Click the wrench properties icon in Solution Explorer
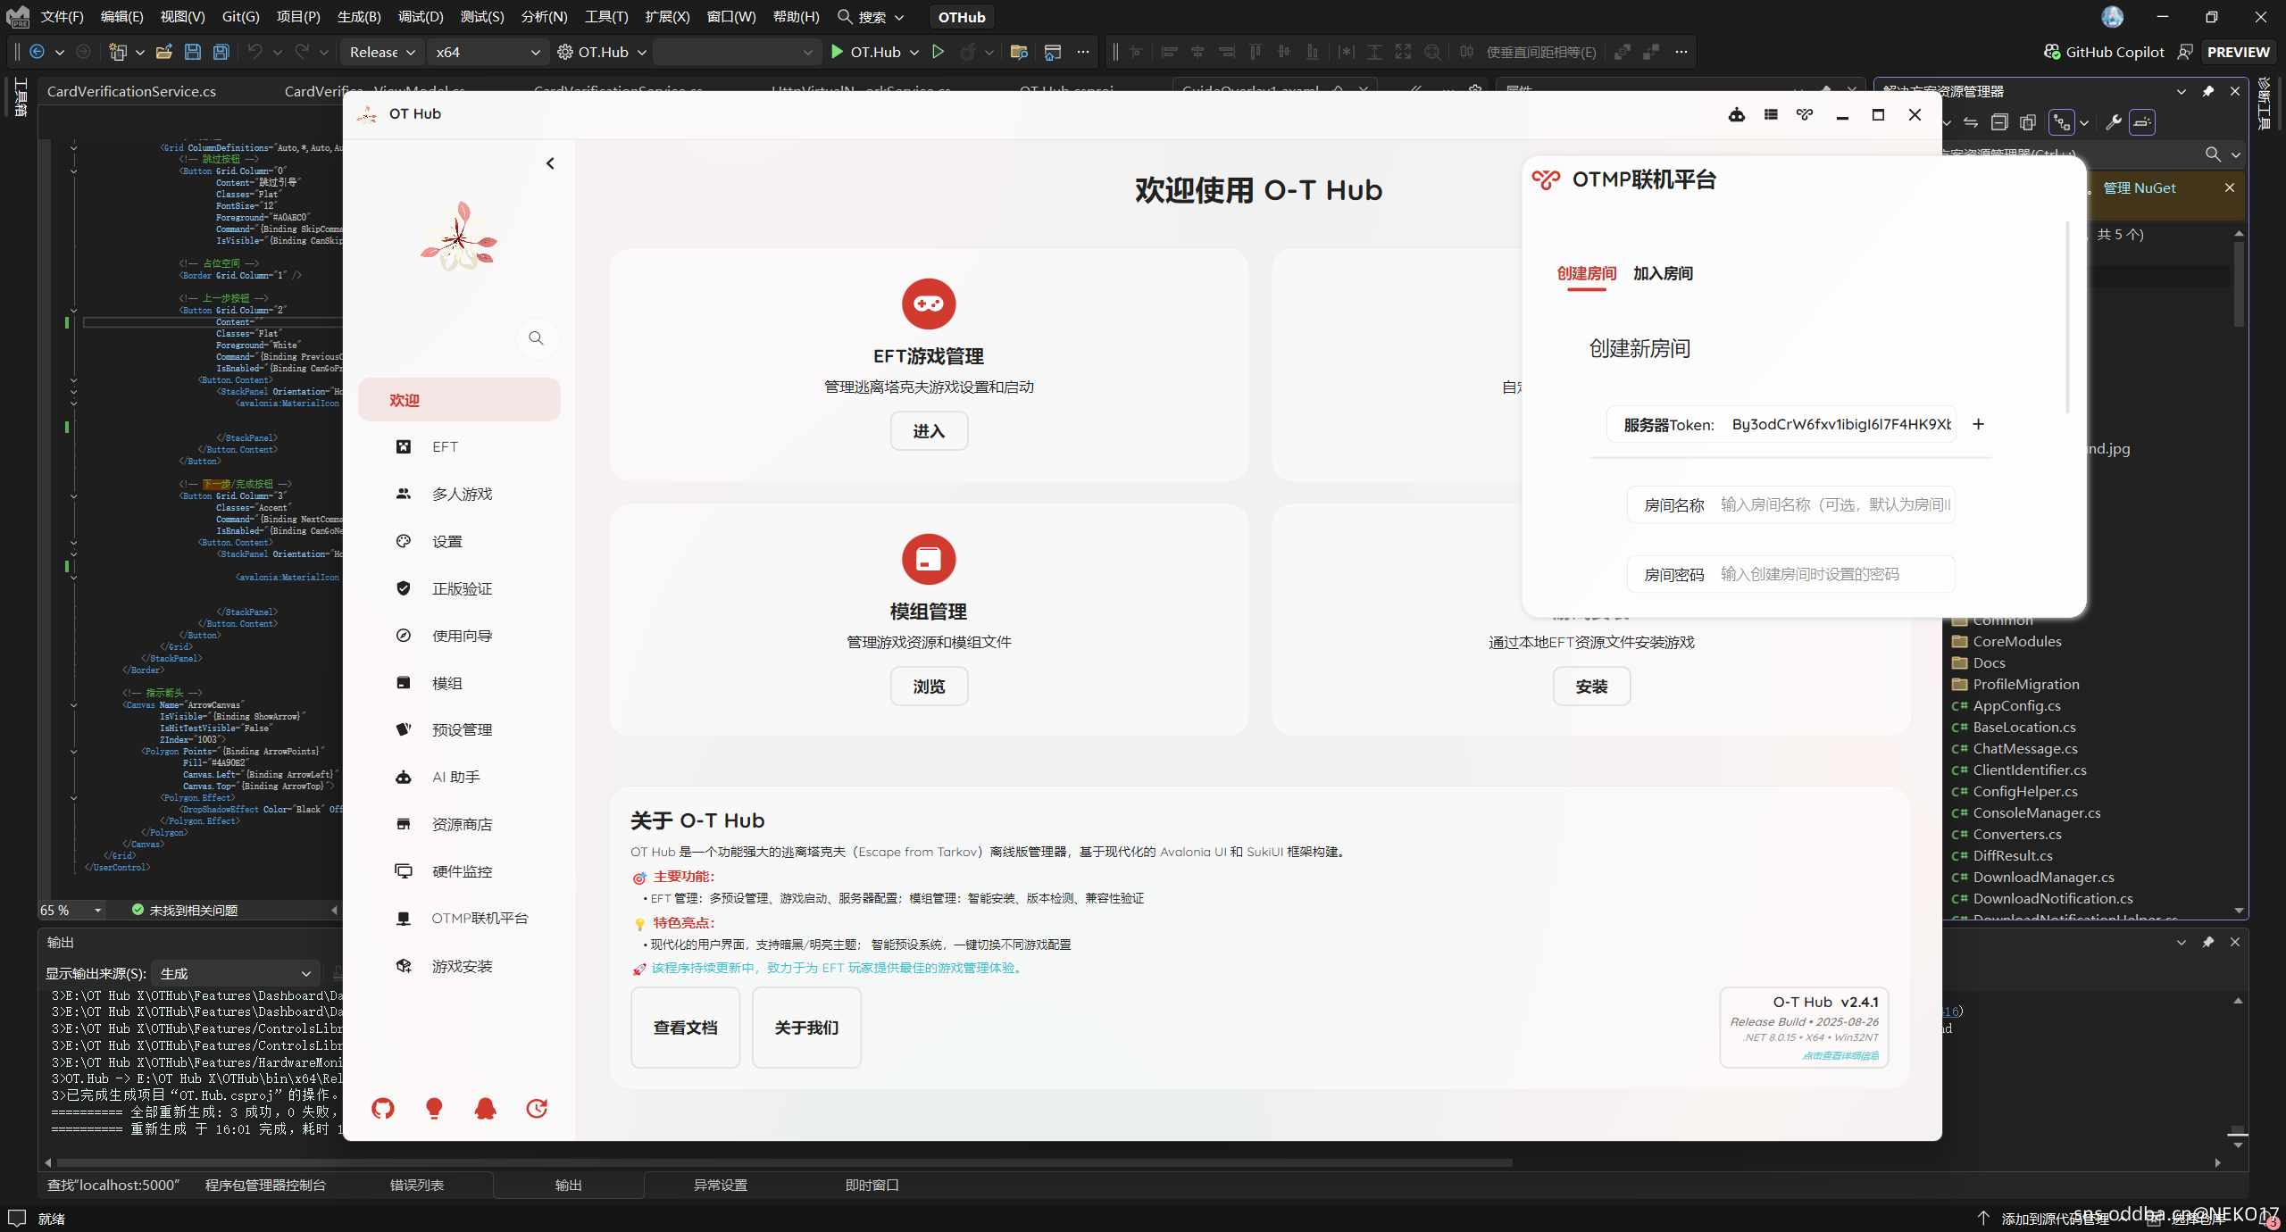Screen dimensions: 2286x1232 [2113, 122]
